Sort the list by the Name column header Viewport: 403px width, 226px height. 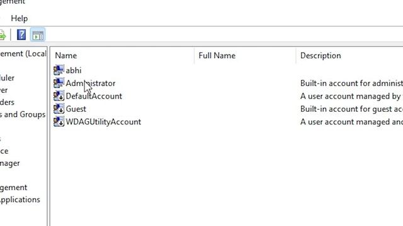[122, 55]
